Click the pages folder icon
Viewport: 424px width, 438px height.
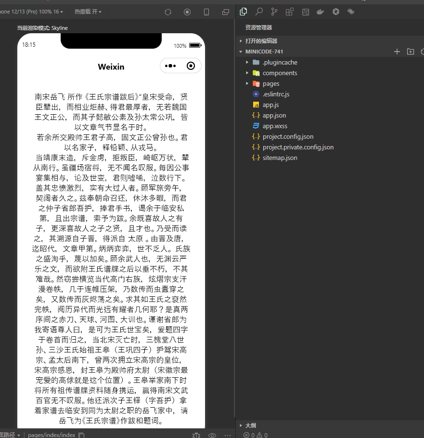coord(256,83)
